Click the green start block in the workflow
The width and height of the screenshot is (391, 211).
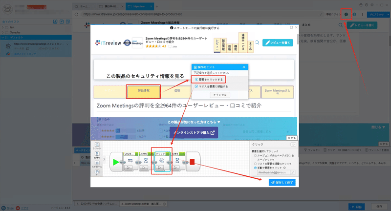(116, 162)
